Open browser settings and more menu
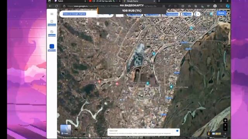248x139 pixels. point(222,6)
